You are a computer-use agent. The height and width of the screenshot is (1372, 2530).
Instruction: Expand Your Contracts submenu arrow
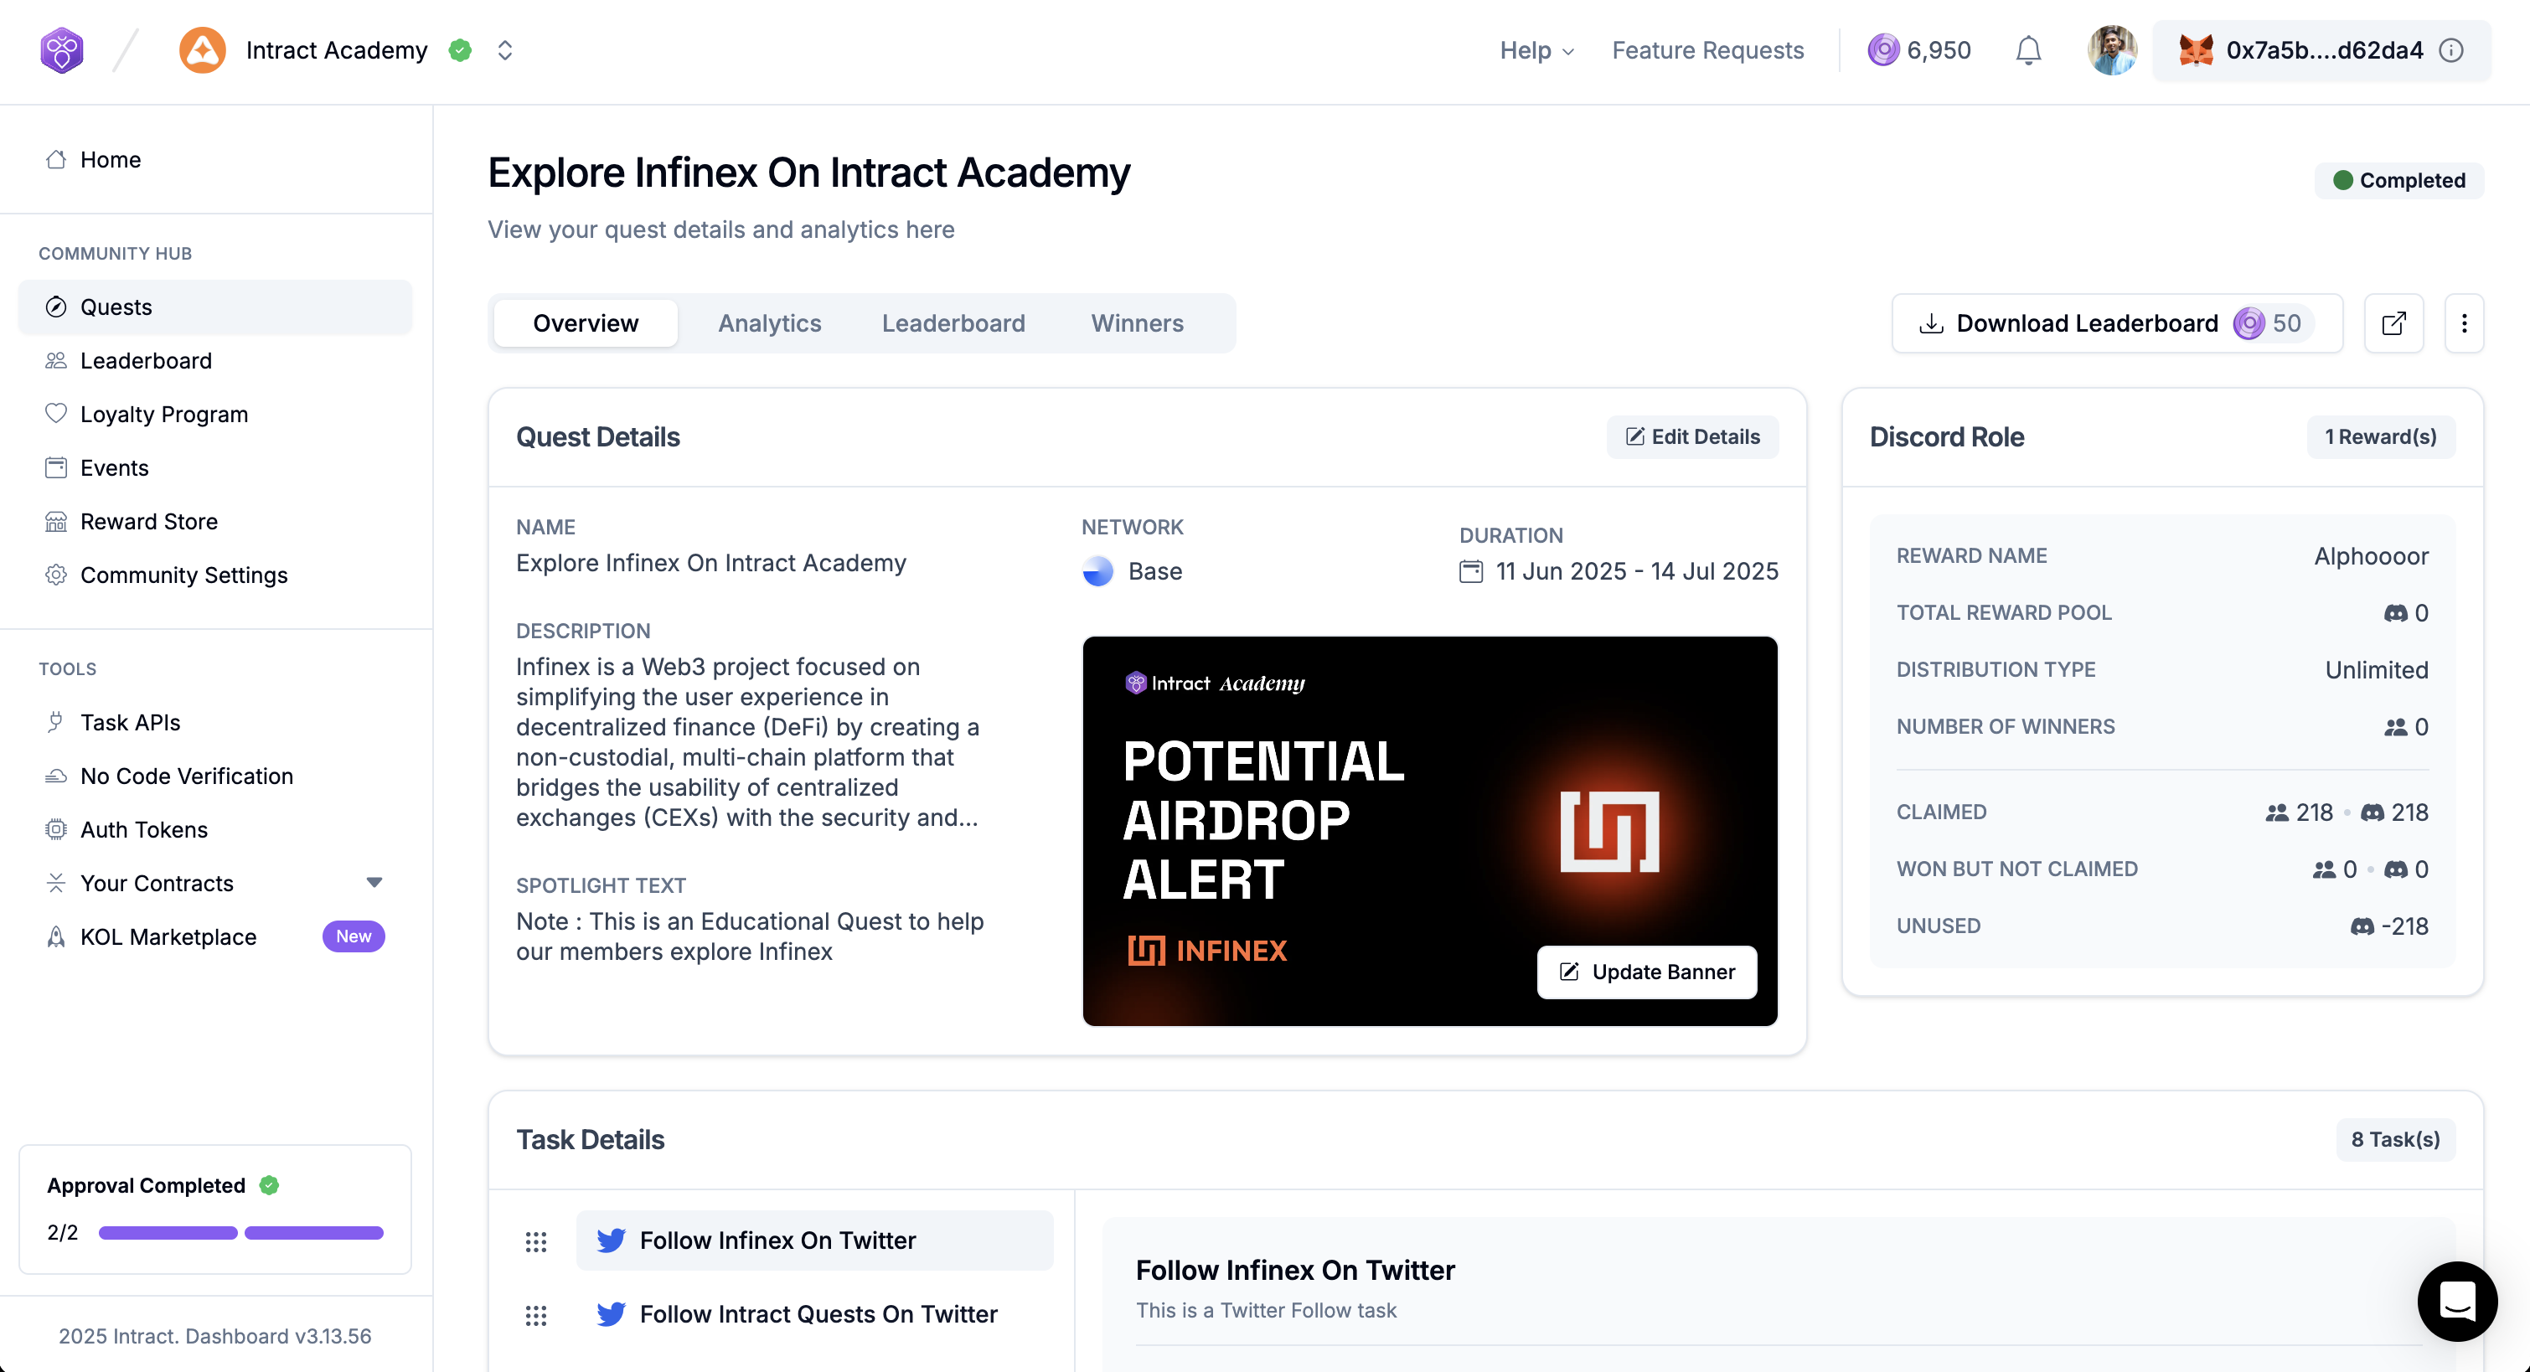pos(374,882)
